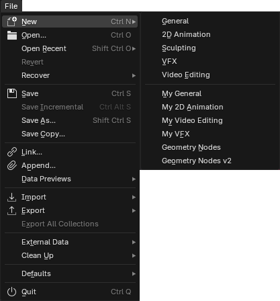Click the Link chain icon
Viewport: 280px width, 301px height.
[x=12, y=152]
